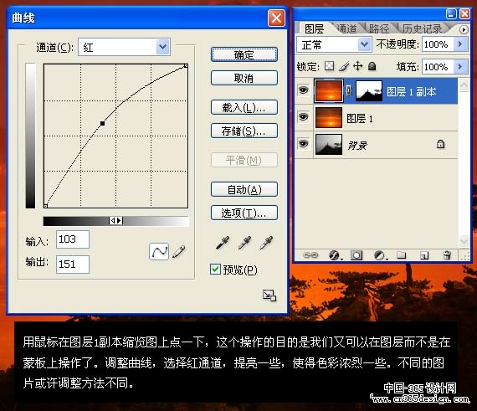Toggle the 预览 preview checkbox
The height and width of the screenshot is (411, 477).
tap(215, 270)
